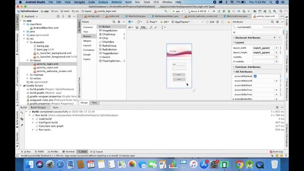Toggle the accessibilityHeading attribute checkbox

(x=255, y=76)
